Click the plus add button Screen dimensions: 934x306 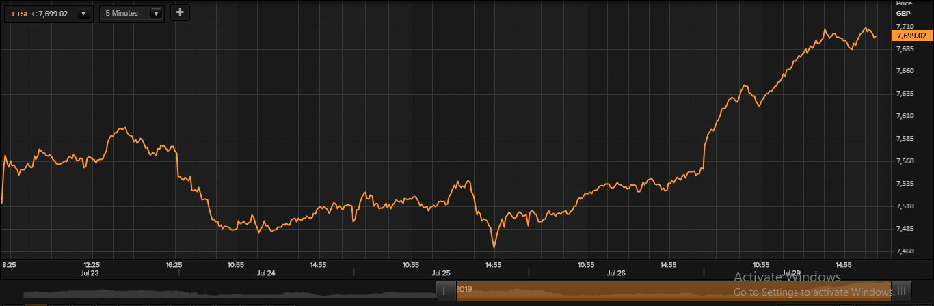tap(180, 12)
